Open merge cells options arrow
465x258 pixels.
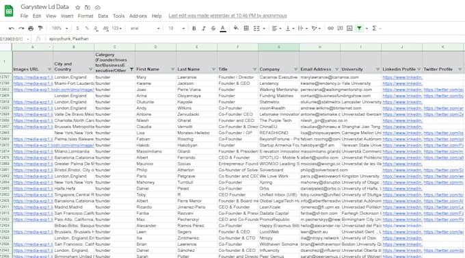(264, 29)
